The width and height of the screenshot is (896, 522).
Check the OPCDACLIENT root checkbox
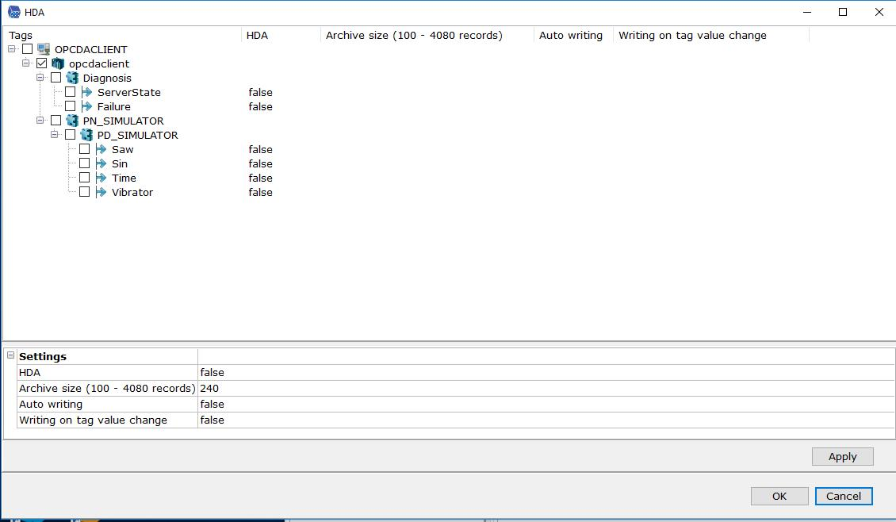(28, 49)
